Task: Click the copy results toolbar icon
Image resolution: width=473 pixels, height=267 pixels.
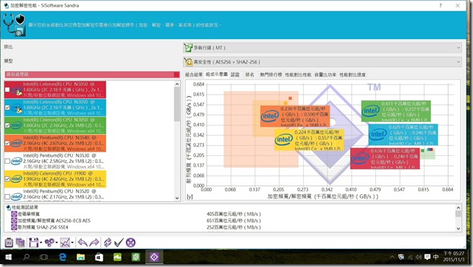Action: [20, 242]
